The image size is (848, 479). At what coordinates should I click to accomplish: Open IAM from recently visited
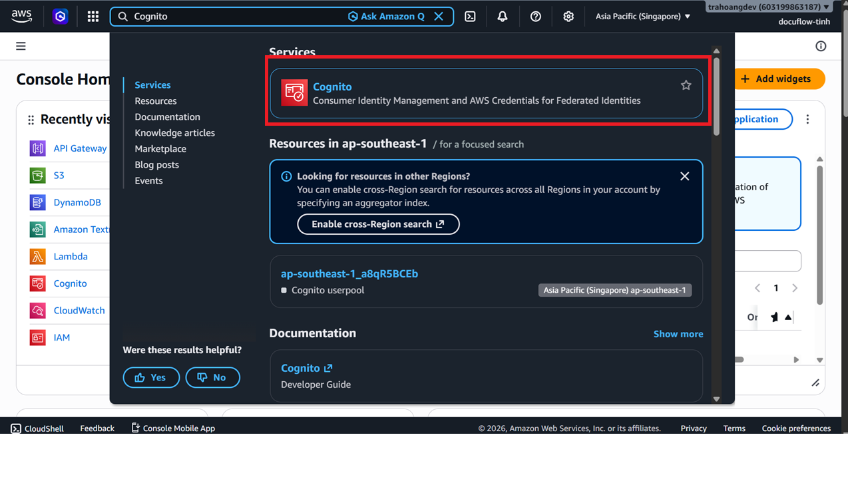click(61, 337)
